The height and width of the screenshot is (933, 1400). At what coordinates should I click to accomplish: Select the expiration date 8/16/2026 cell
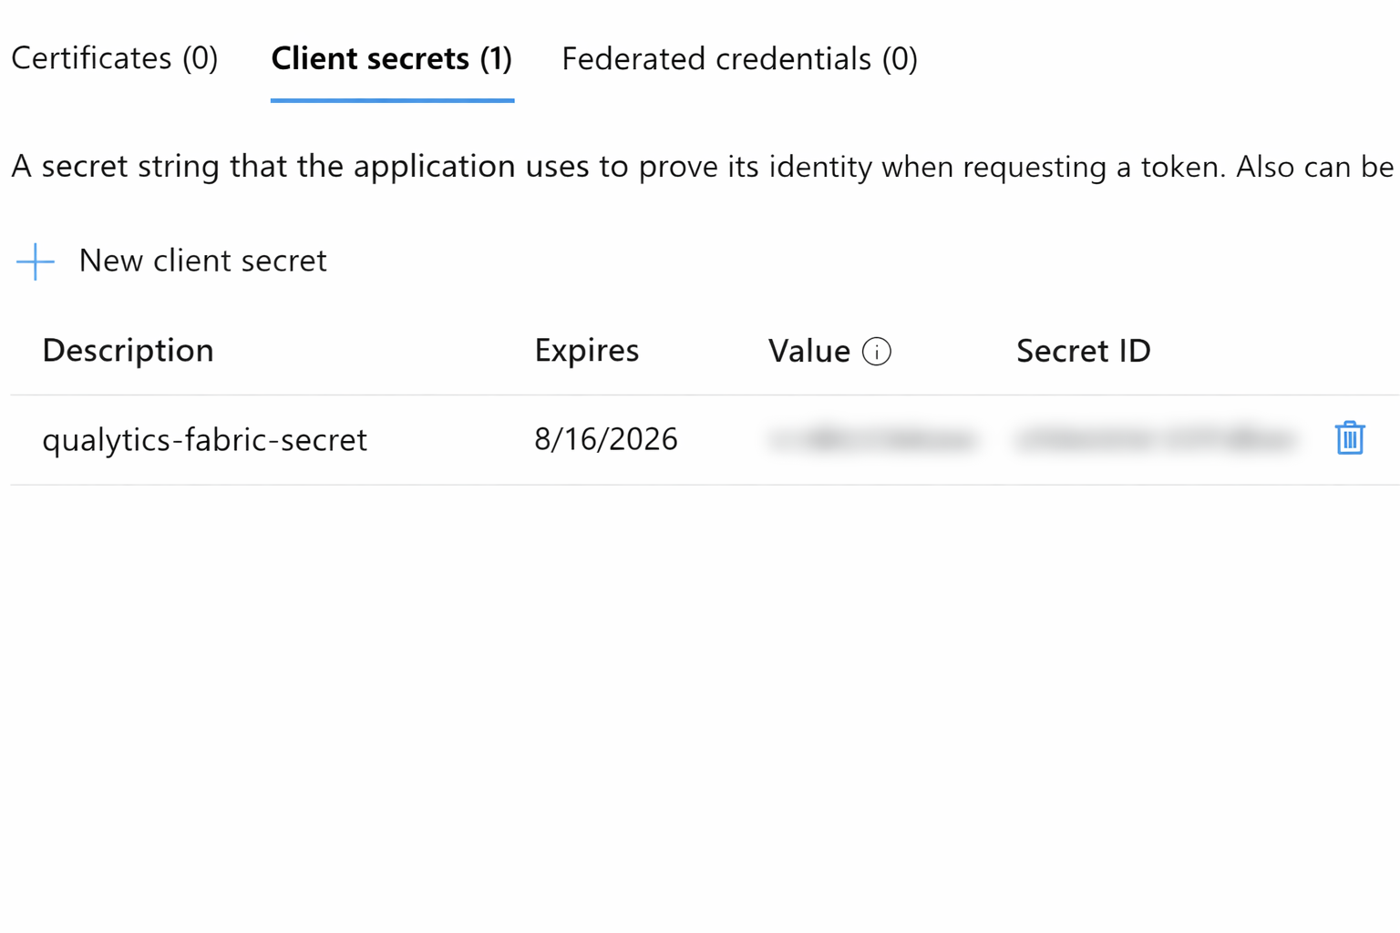tap(605, 439)
